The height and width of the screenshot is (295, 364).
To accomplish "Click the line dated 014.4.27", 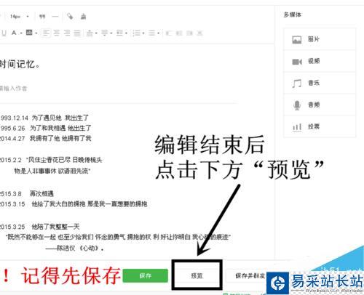I will point(46,138).
